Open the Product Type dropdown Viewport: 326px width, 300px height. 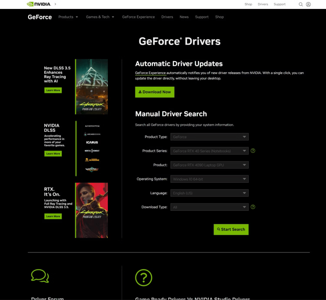click(x=209, y=137)
